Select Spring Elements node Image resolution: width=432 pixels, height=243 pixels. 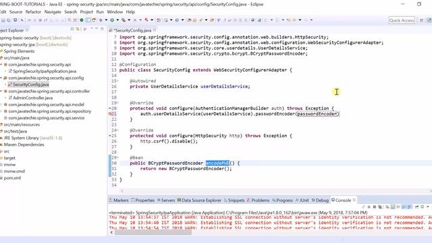[19, 51]
